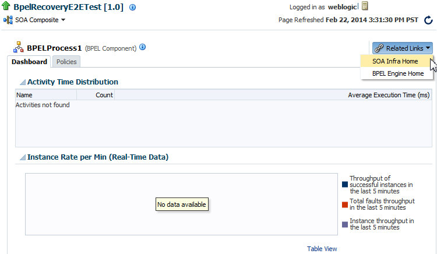Click the dark blue successful instances swatch

345,185
